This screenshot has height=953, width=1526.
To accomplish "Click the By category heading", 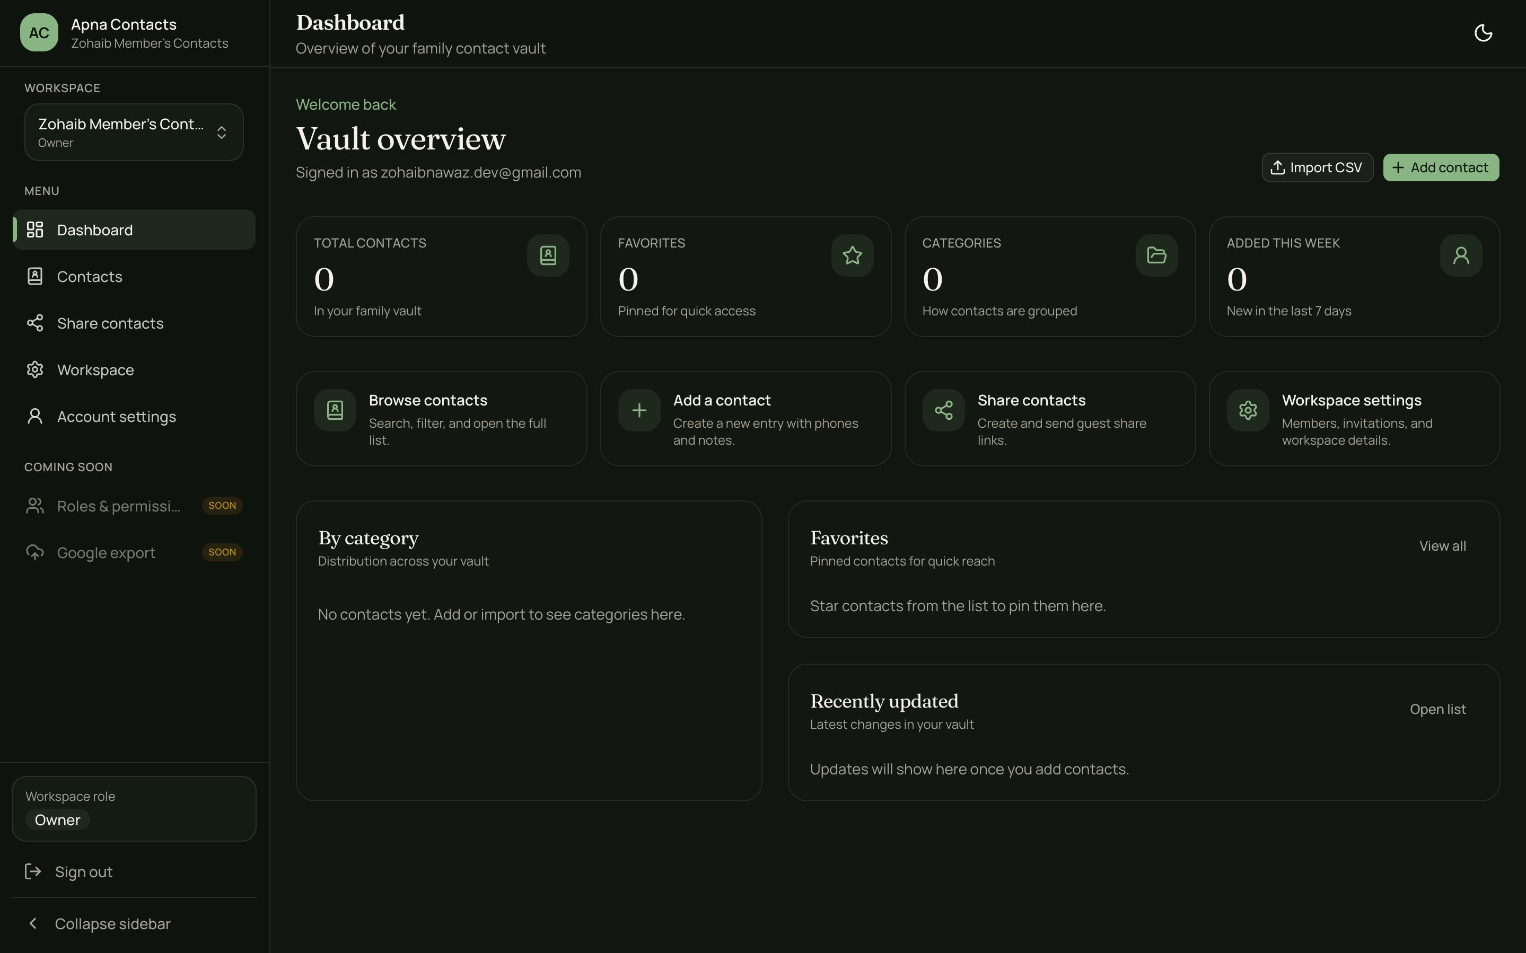I will point(368,537).
